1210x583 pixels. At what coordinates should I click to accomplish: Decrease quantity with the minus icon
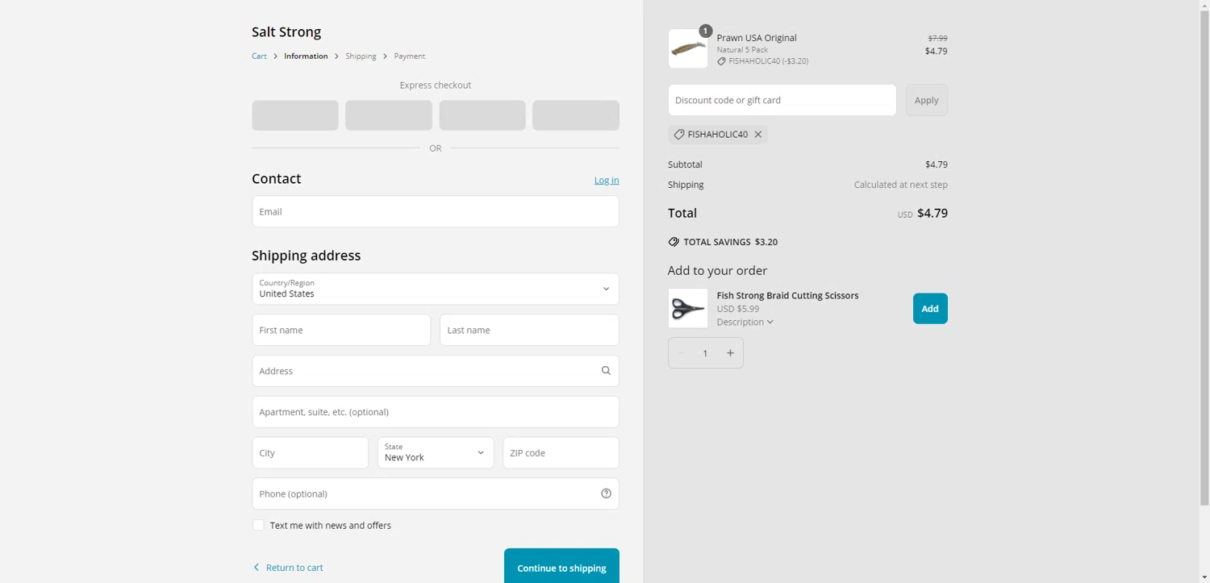tap(682, 353)
